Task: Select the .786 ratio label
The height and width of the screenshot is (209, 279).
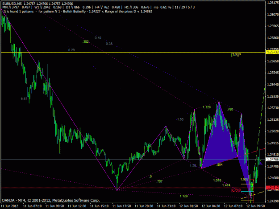Action: point(230,109)
